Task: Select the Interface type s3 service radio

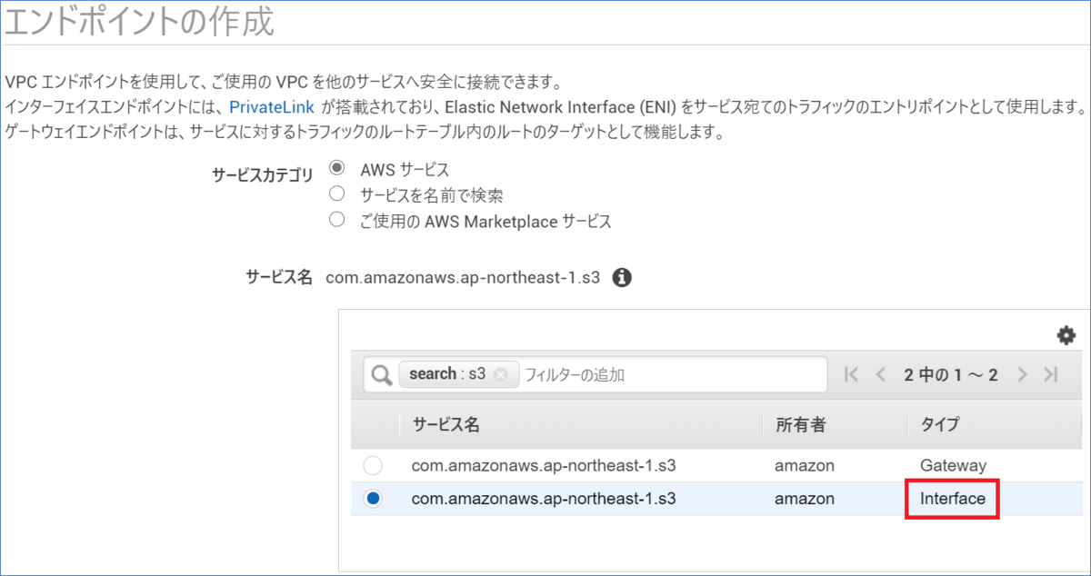Action: [x=373, y=498]
